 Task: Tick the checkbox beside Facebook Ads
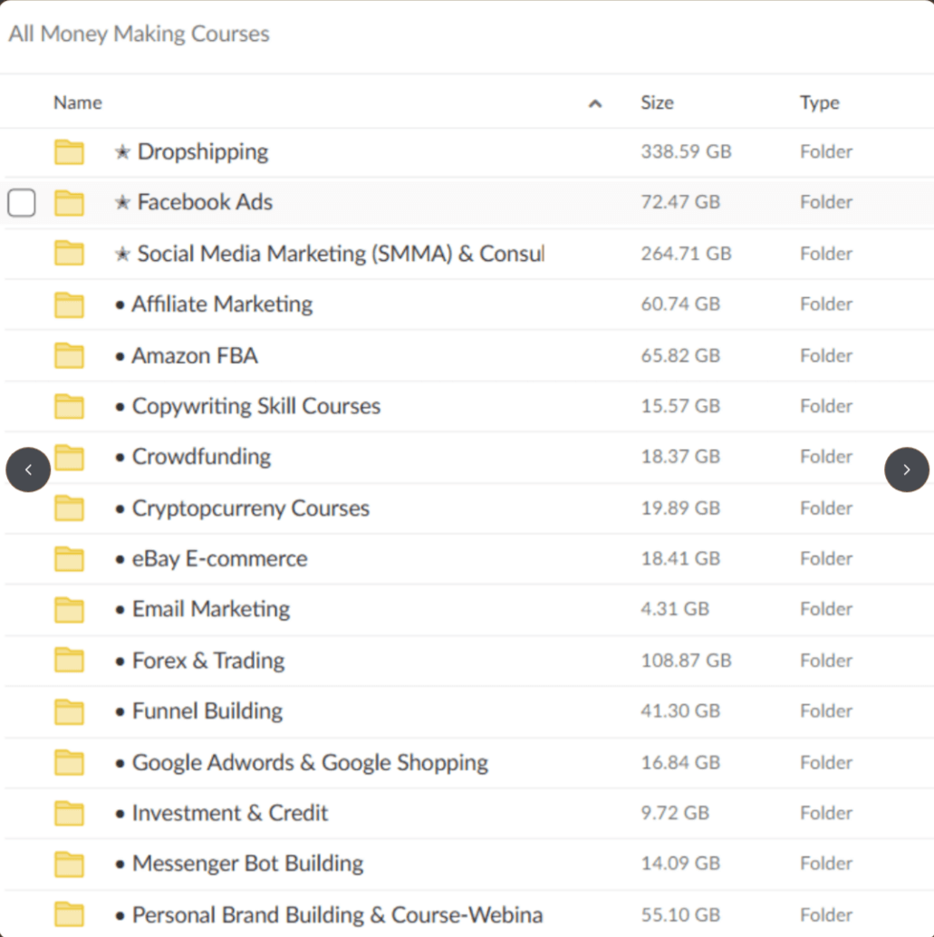[x=22, y=203]
